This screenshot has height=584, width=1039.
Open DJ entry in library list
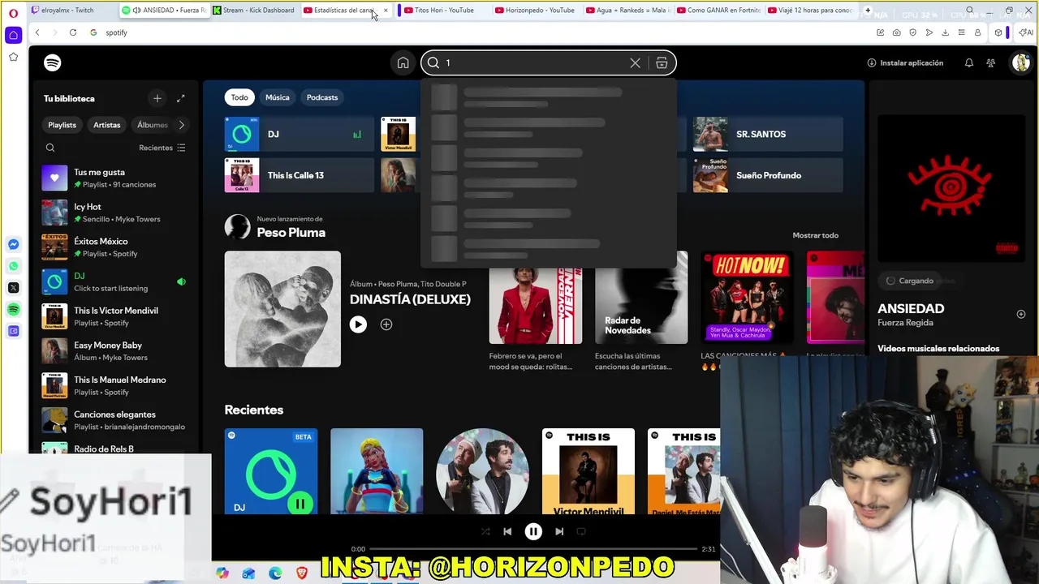(114, 281)
